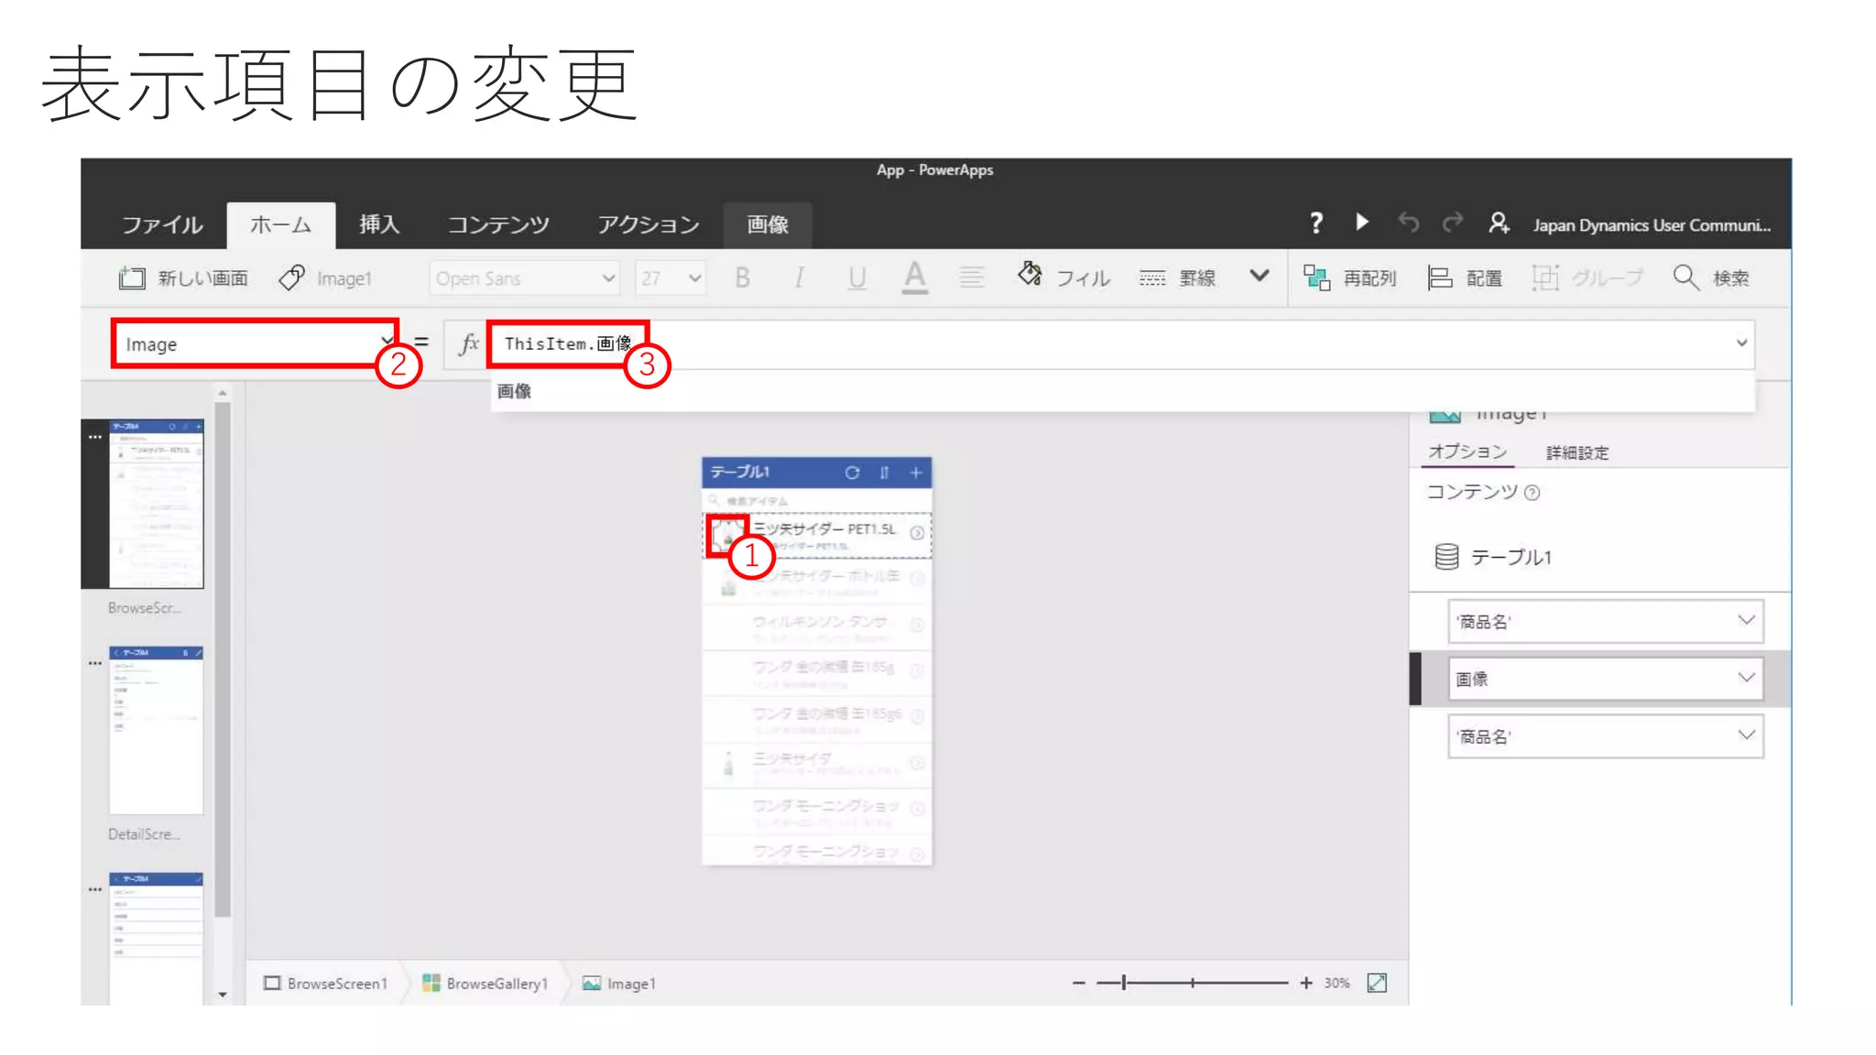This screenshot has height=1055, width=1876.
Task: Click the 配置 align tool
Action: tap(1465, 278)
